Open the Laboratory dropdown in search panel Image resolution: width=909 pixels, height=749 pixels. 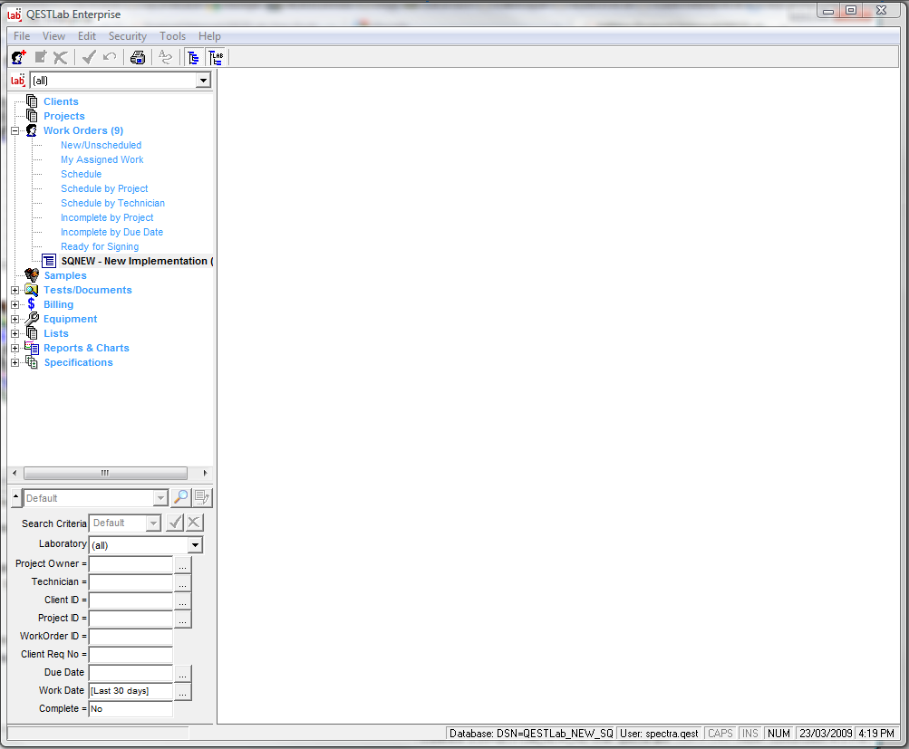pyautogui.click(x=195, y=545)
